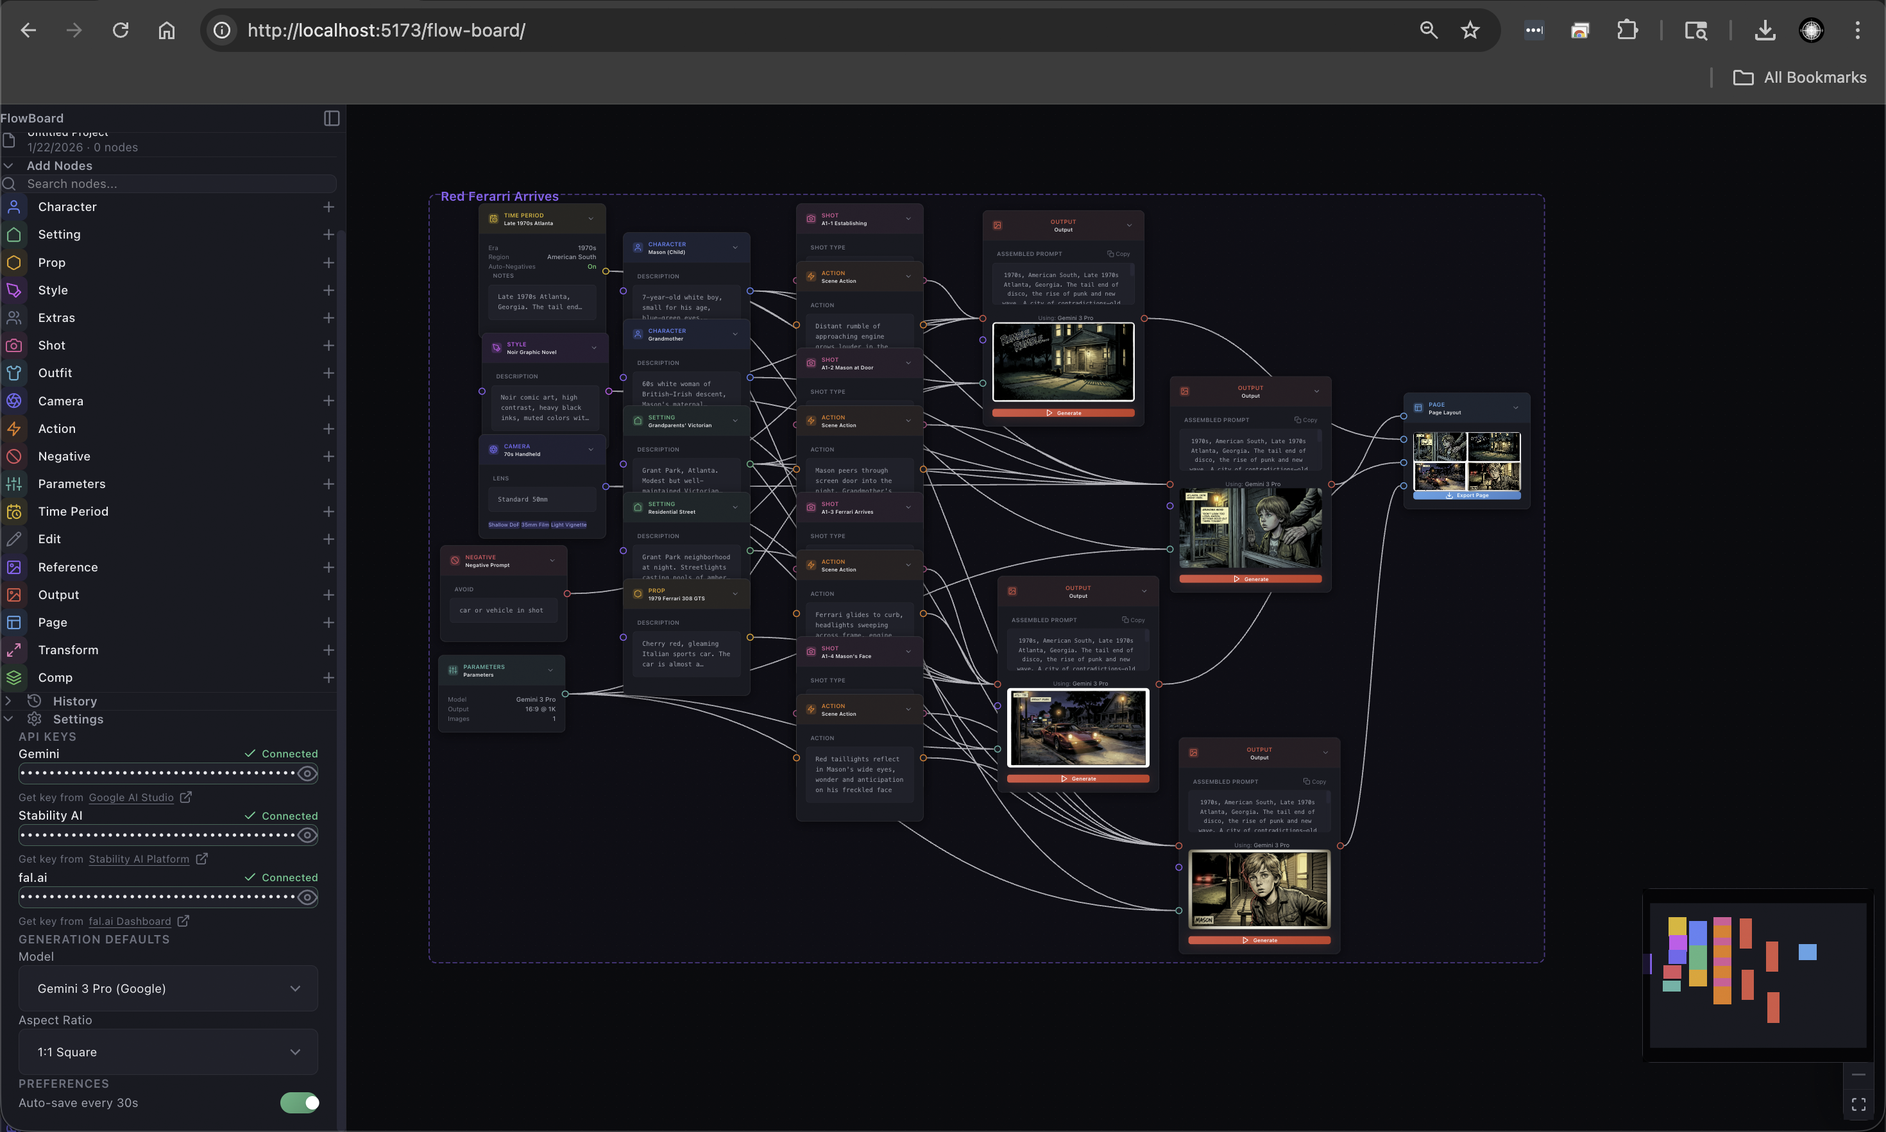Open the Aspect Ratio 1:1 Square dropdown
1886x1132 pixels.
tap(168, 1052)
